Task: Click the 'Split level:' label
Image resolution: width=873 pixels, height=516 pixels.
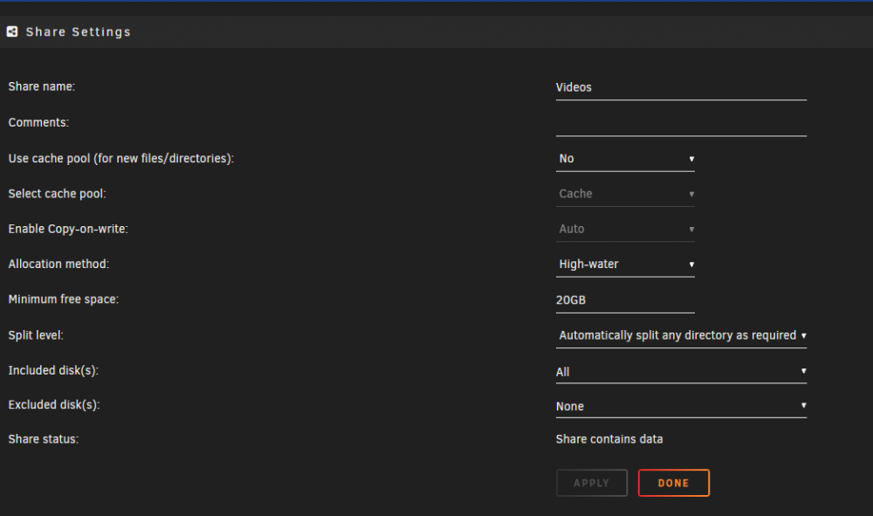Action: pos(36,335)
